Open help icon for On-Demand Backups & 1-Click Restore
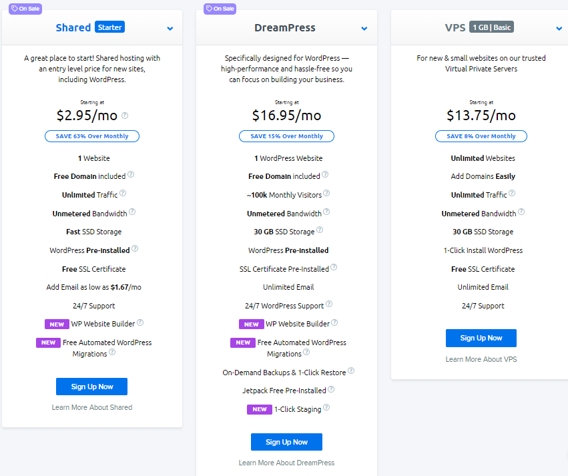The width and height of the screenshot is (568, 476). (351, 371)
